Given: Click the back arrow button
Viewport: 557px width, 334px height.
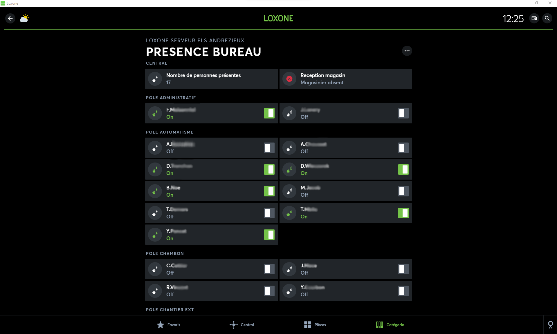Looking at the screenshot, I should click(10, 19).
